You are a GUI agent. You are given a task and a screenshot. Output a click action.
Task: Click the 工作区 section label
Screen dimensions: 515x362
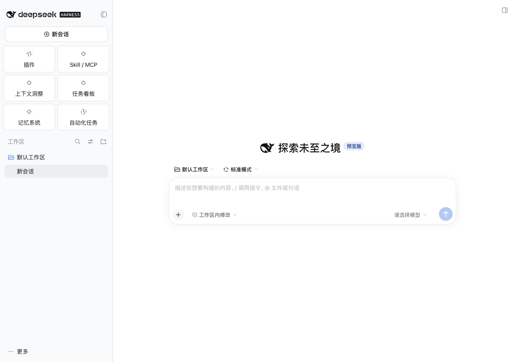tap(16, 142)
